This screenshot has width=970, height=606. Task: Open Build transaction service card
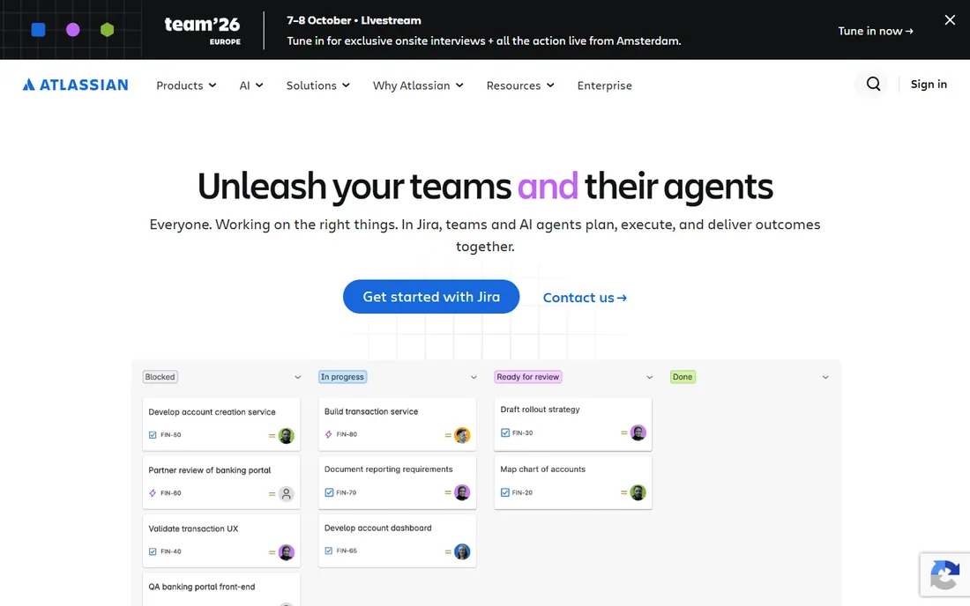click(397, 424)
